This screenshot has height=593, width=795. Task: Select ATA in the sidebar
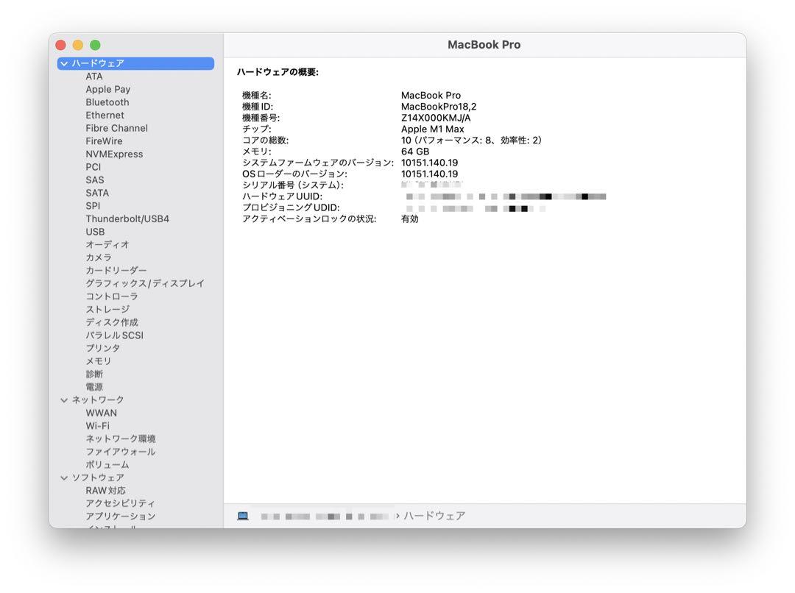click(x=93, y=76)
